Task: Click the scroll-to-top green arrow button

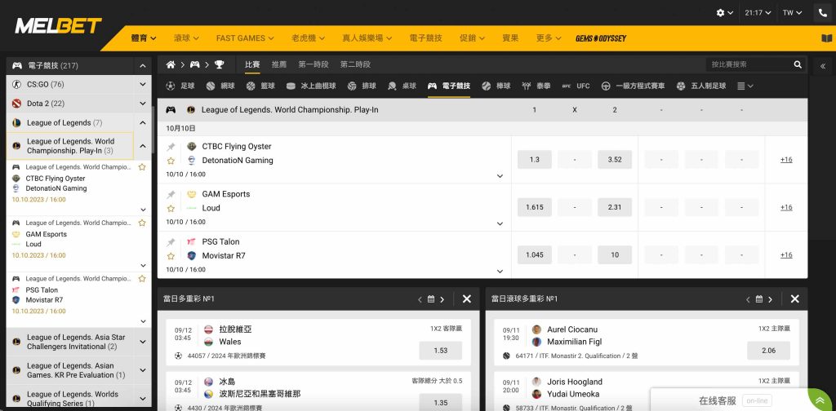Action: pyautogui.click(x=821, y=400)
